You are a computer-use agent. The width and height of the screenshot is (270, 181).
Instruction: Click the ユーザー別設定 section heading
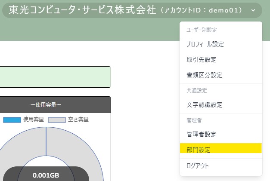tap(201, 31)
